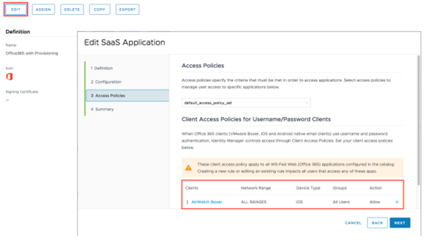Select the Configuration wizard step
The image size is (425, 241).
click(108, 82)
